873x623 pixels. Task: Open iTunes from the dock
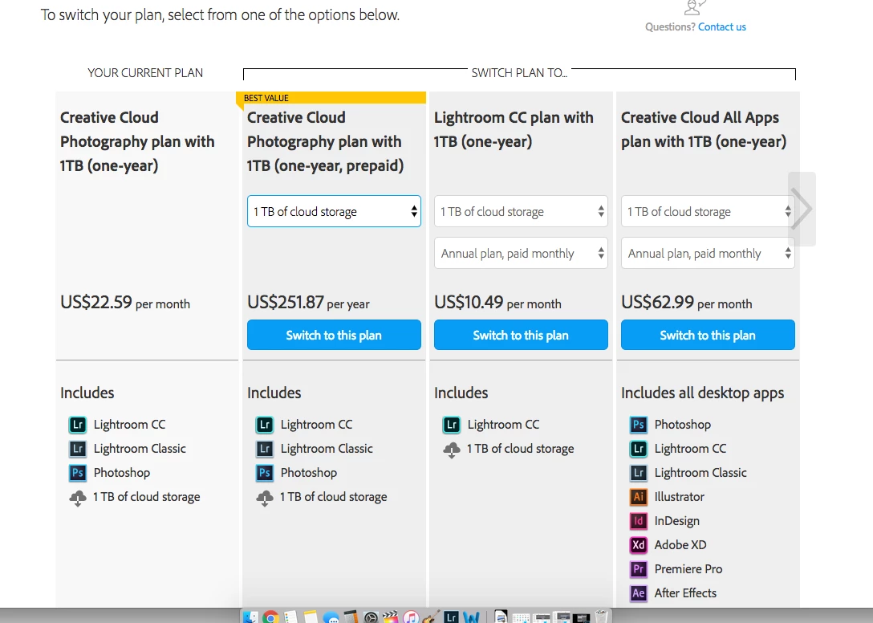411,617
